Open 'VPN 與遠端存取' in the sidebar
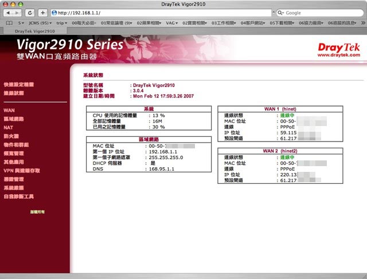Screen dimensions: 367x279 [x=22, y=171]
